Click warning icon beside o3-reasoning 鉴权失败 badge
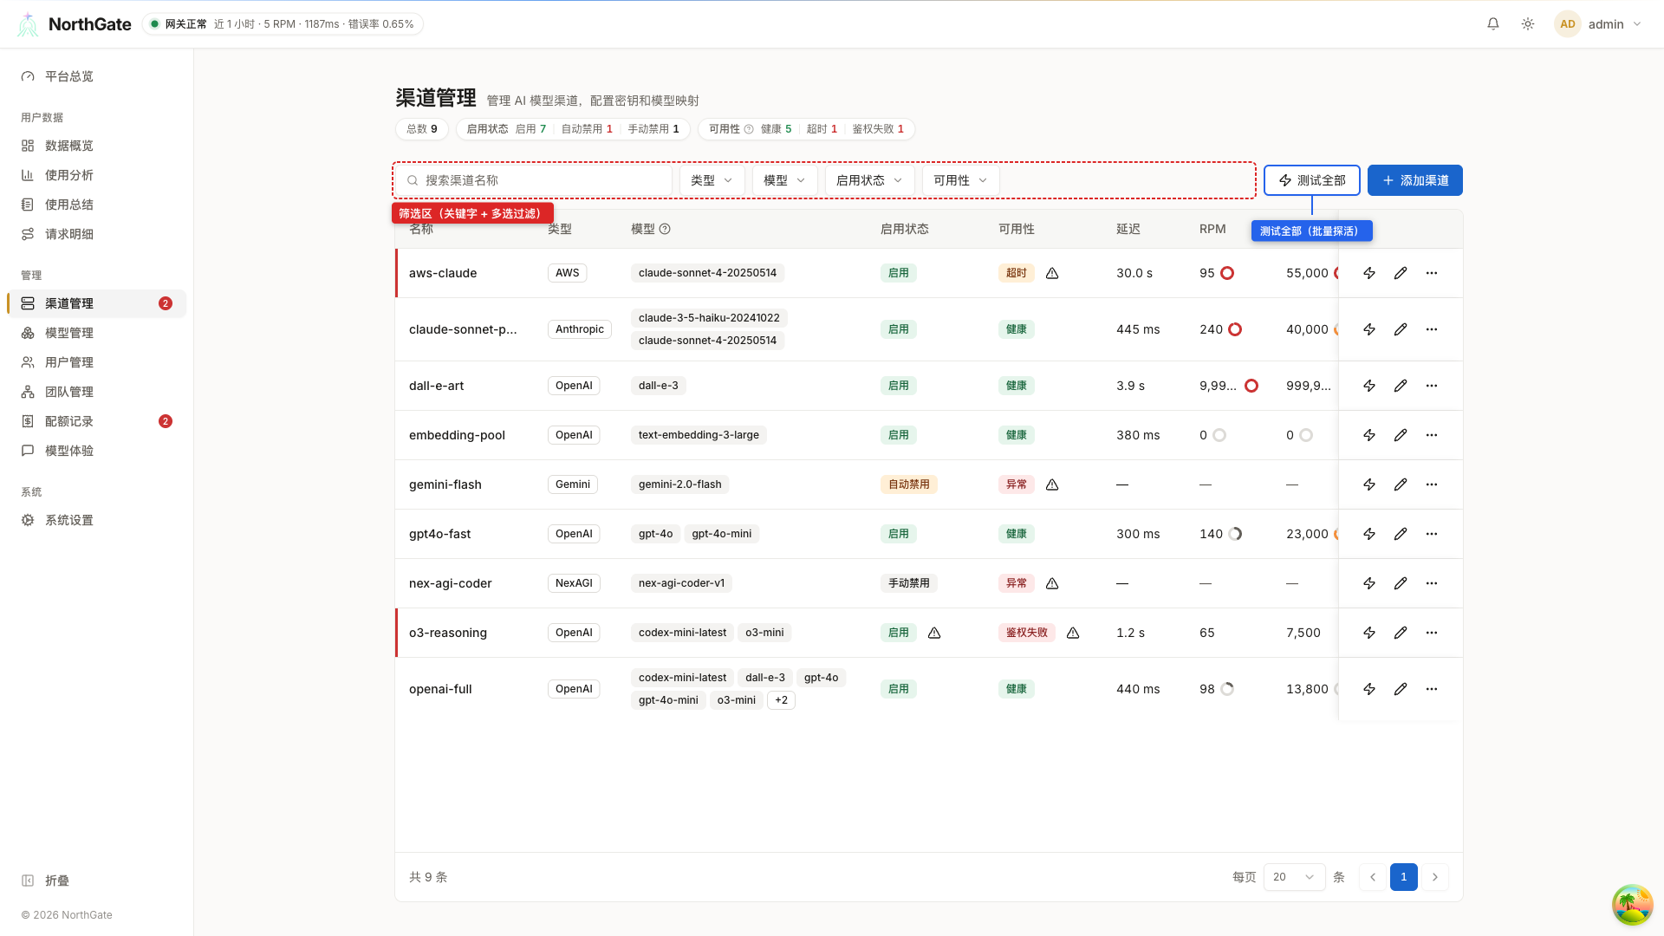The height and width of the screenshot is (936, 1664). pyautogui.click(x=1073, y=633)
